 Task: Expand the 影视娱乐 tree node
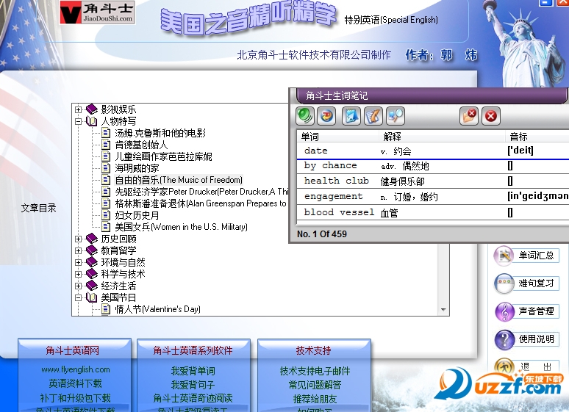78,109
